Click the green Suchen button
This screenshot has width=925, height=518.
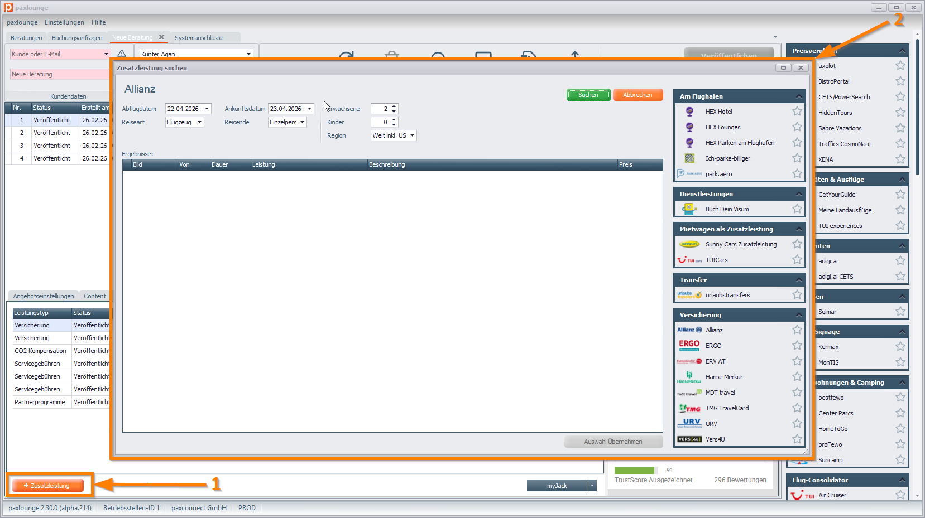(x=588, y=95)
